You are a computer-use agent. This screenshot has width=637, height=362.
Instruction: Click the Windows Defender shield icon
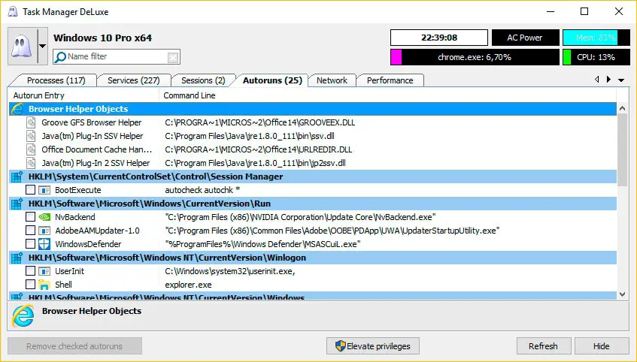(x=44, y=244)
